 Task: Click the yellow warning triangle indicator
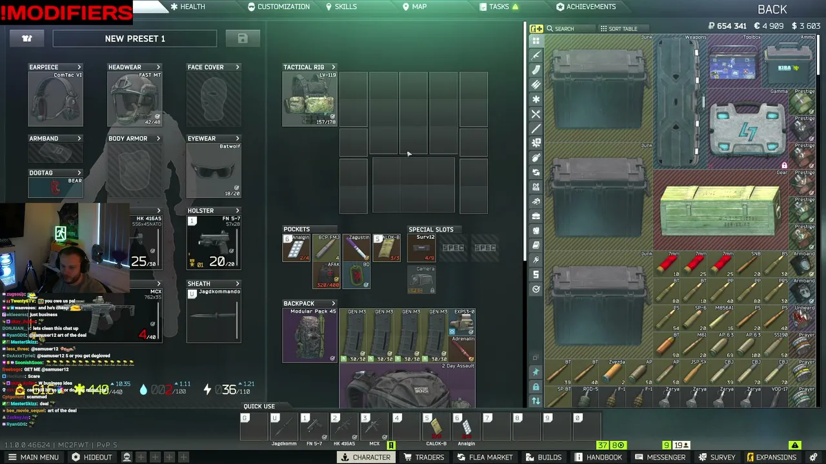795,445
